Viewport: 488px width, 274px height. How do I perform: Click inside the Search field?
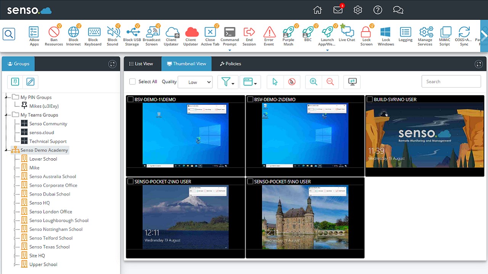click(451, 81)
